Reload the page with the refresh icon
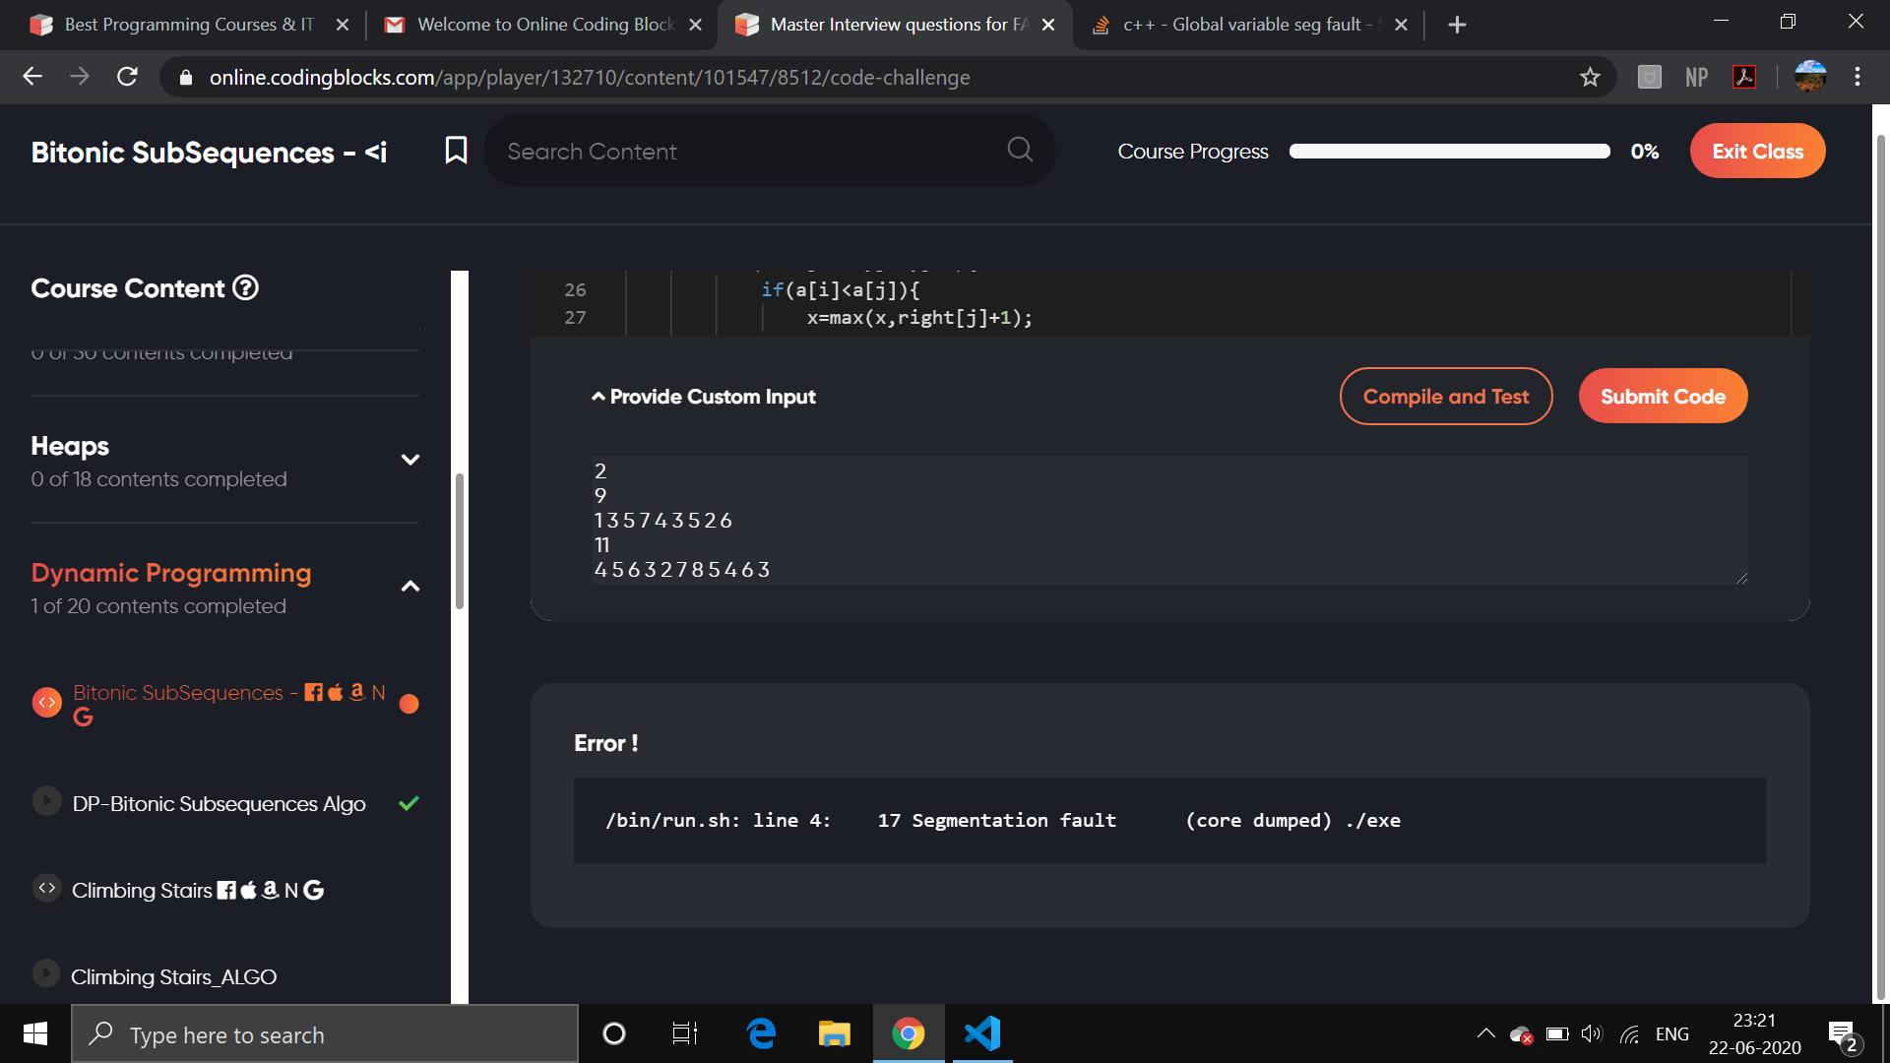The width and height of the screenshot is (1890, 1063). (x=127, y=77)
